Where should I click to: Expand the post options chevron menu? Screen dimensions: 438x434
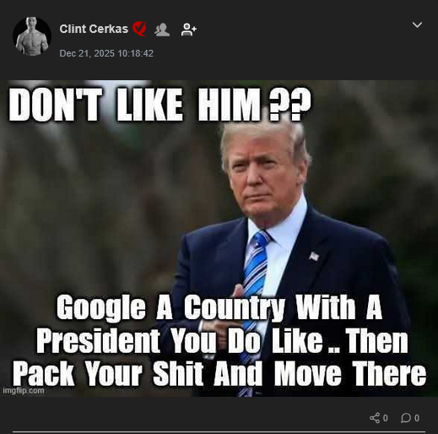tap(417, 25)
